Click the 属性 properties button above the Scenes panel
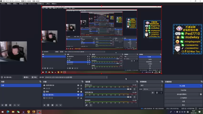The height and width of the screenshot is (114, 203). pos(26,77)
